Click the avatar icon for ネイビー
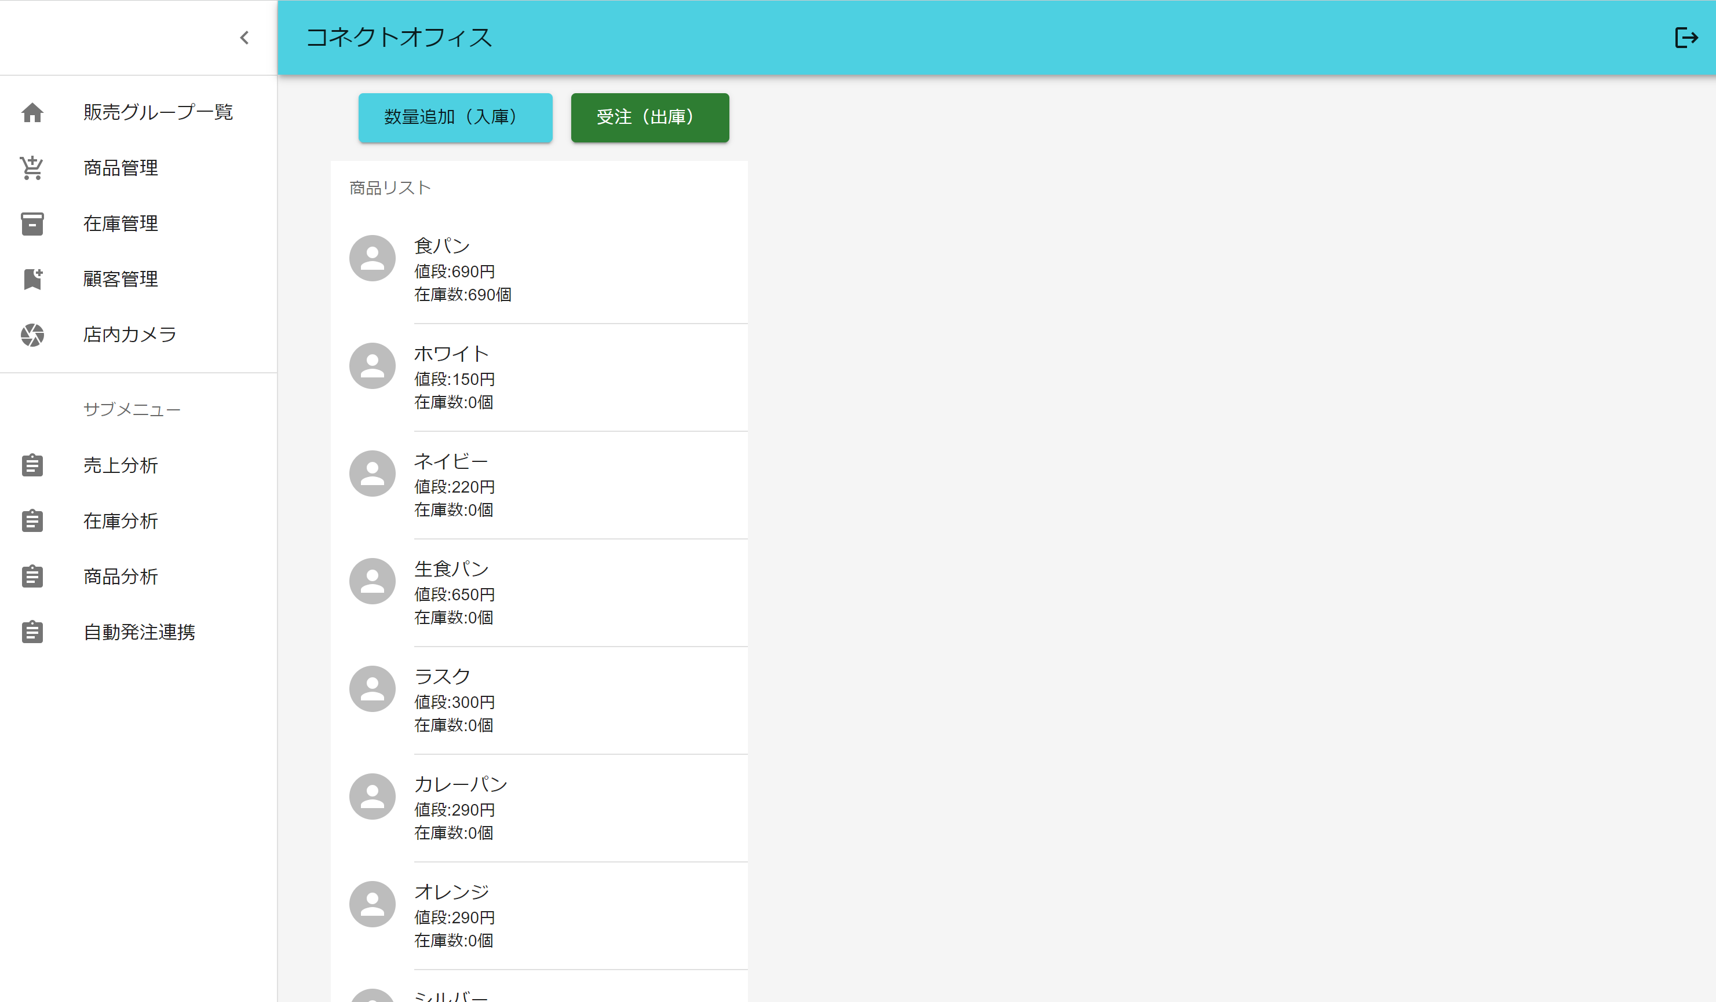Screen dimensions: 1716x1002 pyautogui.click(x=373, y=474)
